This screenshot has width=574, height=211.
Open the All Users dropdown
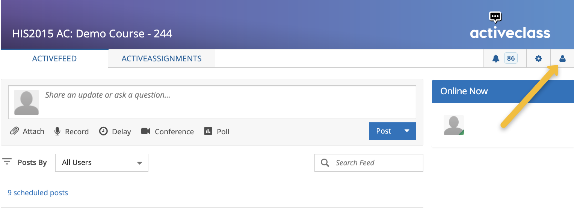[x=102, y=163]
